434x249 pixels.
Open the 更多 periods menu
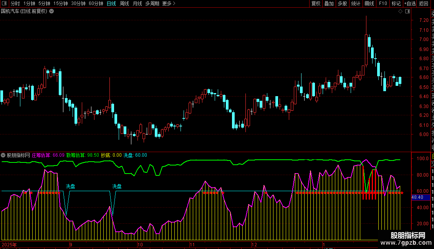click(169, 3)
